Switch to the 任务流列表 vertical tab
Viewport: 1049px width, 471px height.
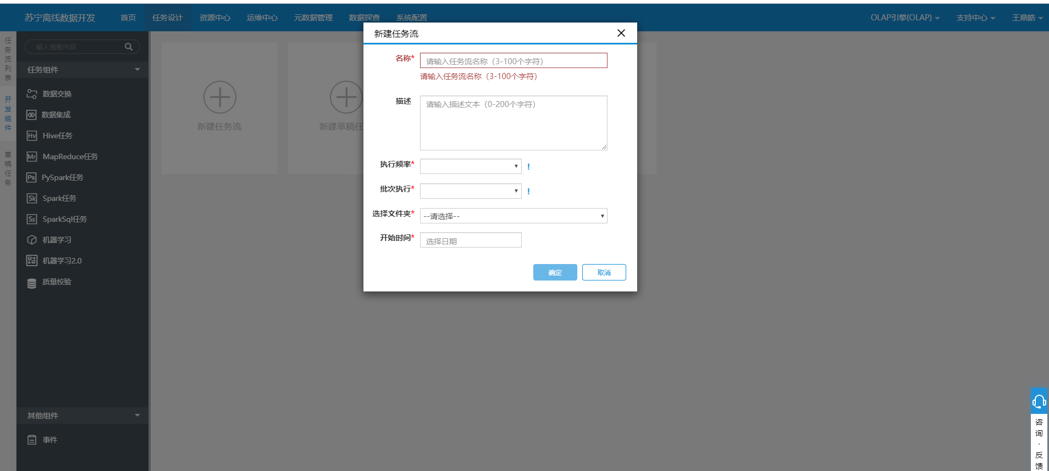8,59
